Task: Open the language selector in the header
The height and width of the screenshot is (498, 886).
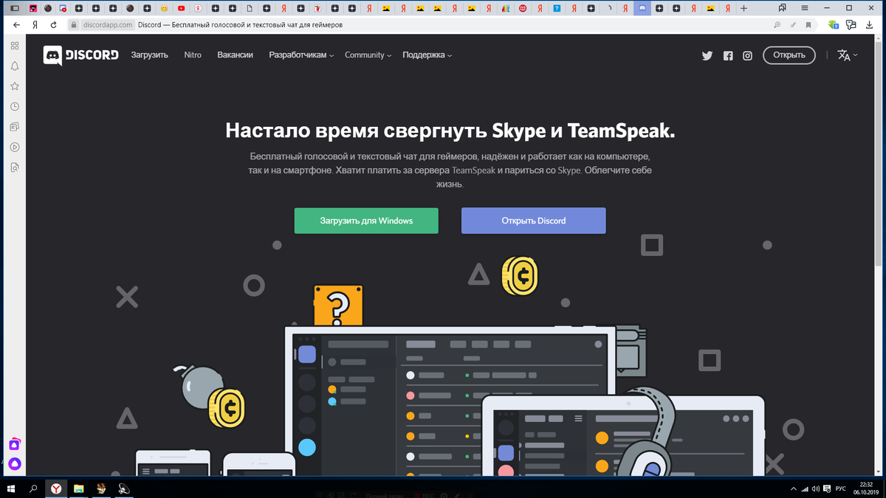Action: point(847,55)
